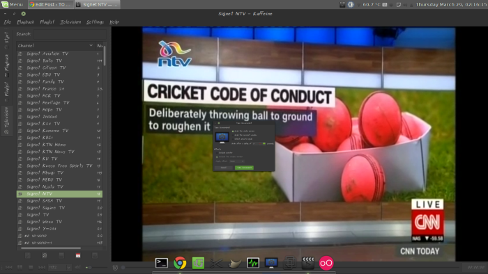
Task: Open the Playback menu
Action: click(26, 22)
